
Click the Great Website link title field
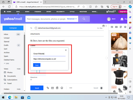click(x=49, y=54)
